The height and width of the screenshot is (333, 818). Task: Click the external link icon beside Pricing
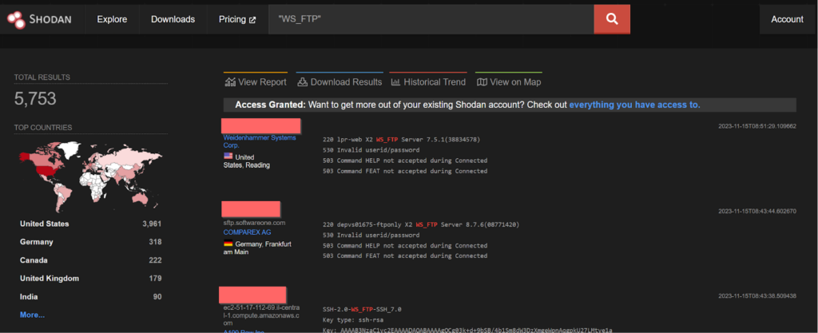click(252, 20)
